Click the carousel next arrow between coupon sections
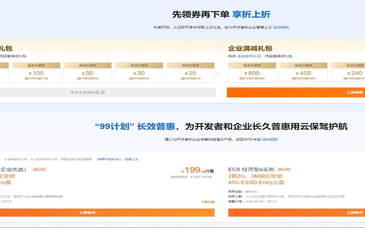 (x=216, y=72)
